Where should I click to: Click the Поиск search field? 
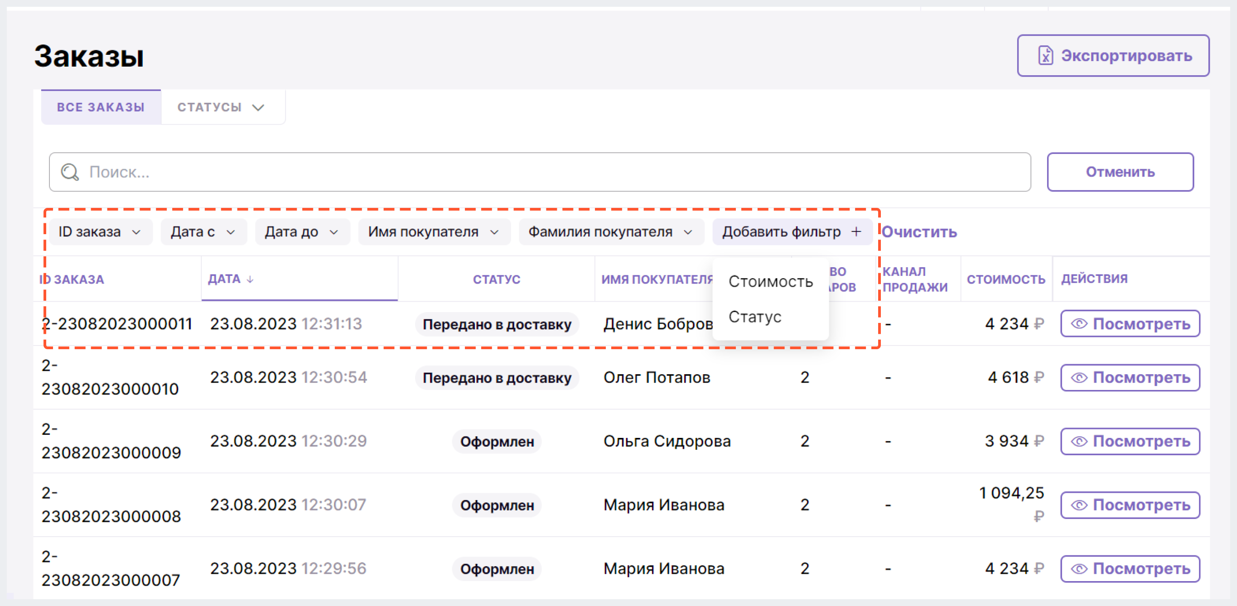[x=540, y=172]
